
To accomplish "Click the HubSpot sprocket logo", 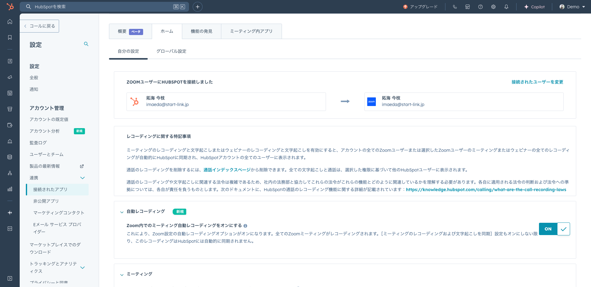I will click(x=10, y=6).
